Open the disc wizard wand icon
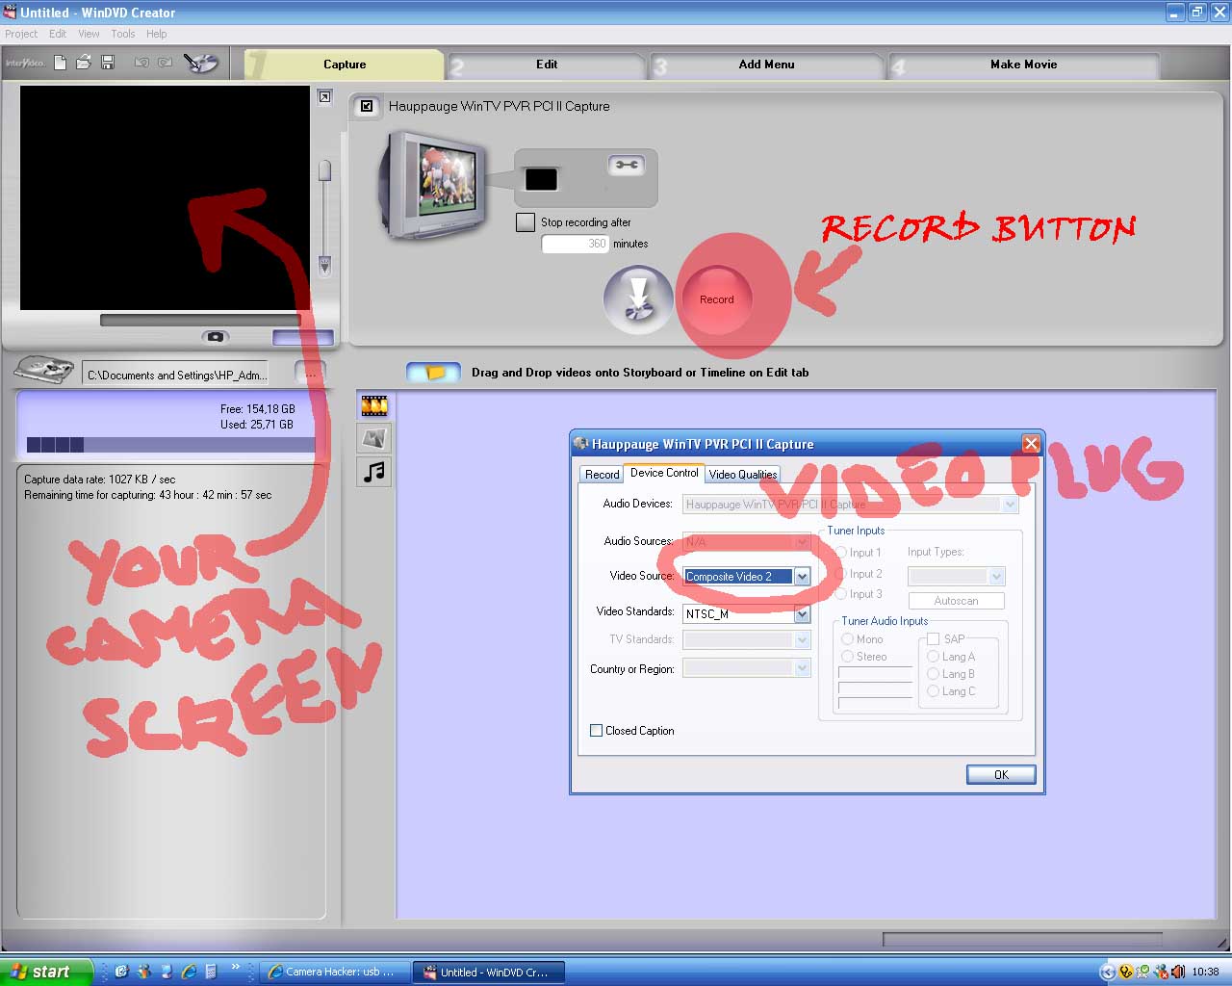Screen dimensions: 1232x986 pos(201,64)
